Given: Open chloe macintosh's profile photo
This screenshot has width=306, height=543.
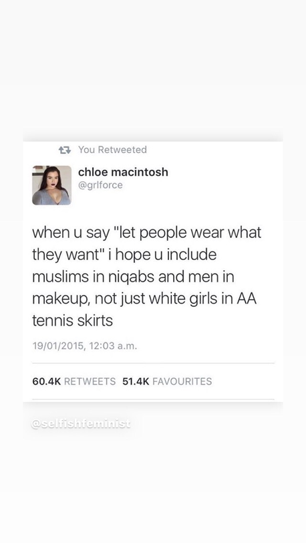Looking at the screenshot, I should [52, 185].
